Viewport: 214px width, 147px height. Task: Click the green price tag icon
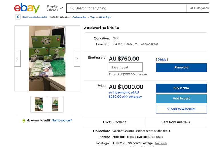24,121
